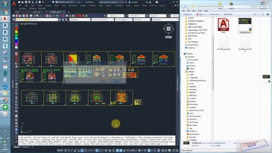The image size is (272, 153).
Task: Open the Tools menu in Explorer window
Action: coord(200,11)
